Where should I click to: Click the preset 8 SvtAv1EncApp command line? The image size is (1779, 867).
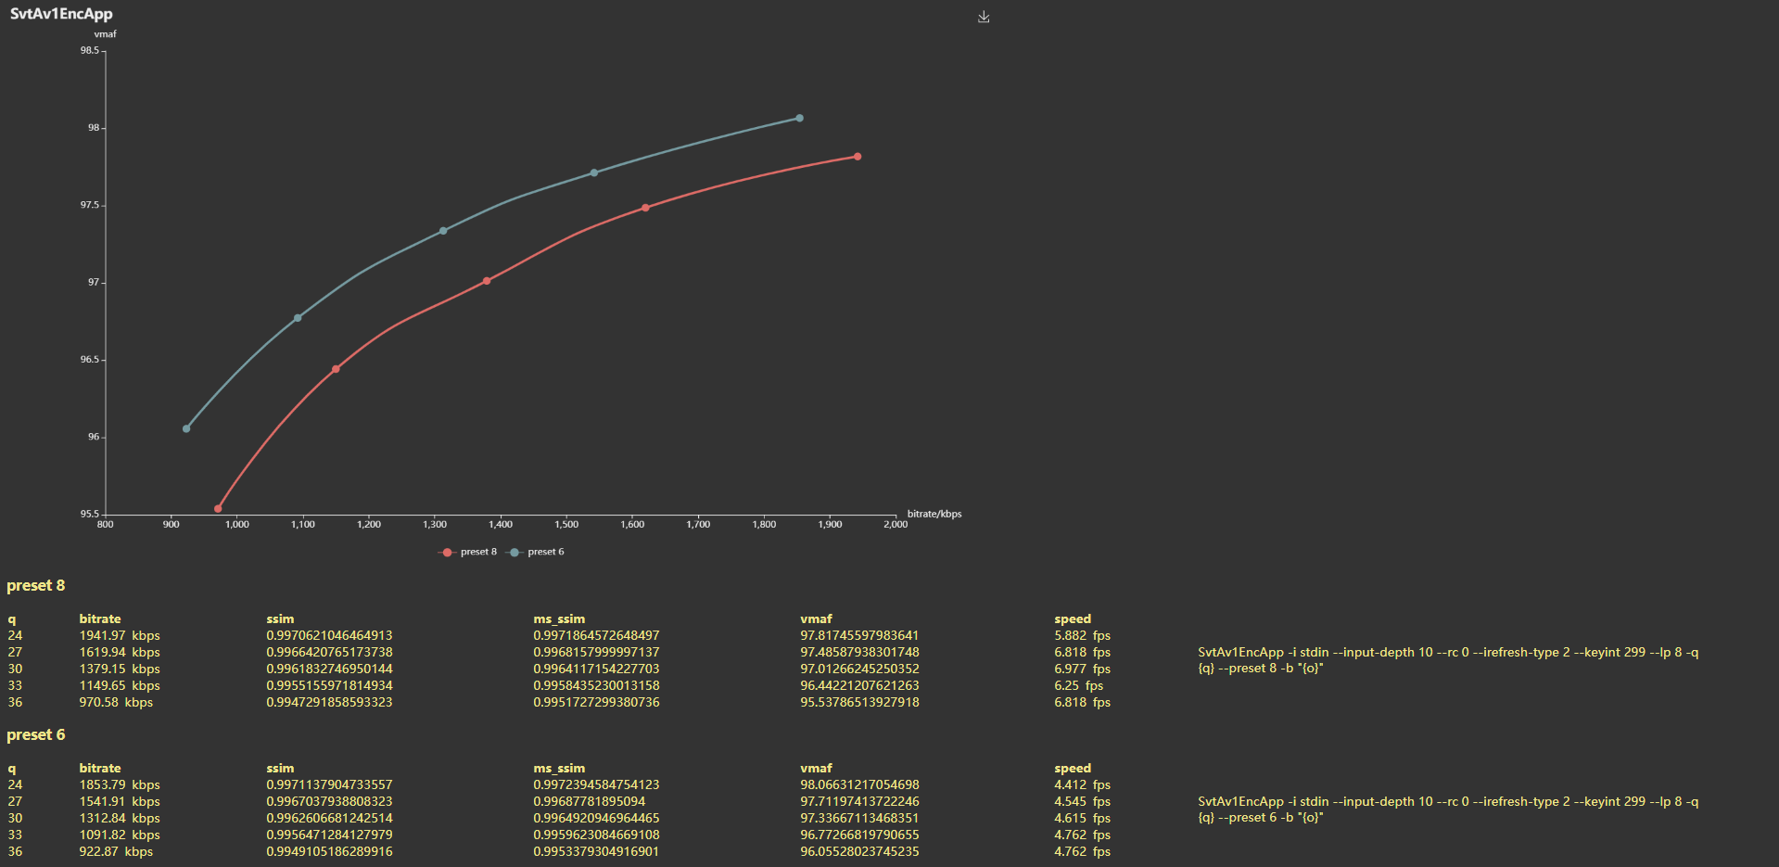[x=1448, y=660]
